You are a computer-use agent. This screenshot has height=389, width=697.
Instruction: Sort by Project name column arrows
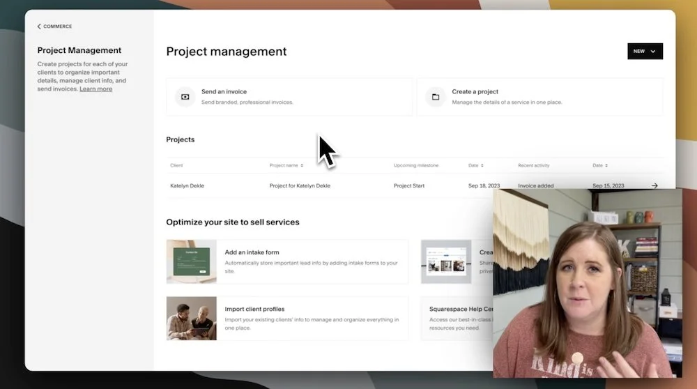click(302, 165)
